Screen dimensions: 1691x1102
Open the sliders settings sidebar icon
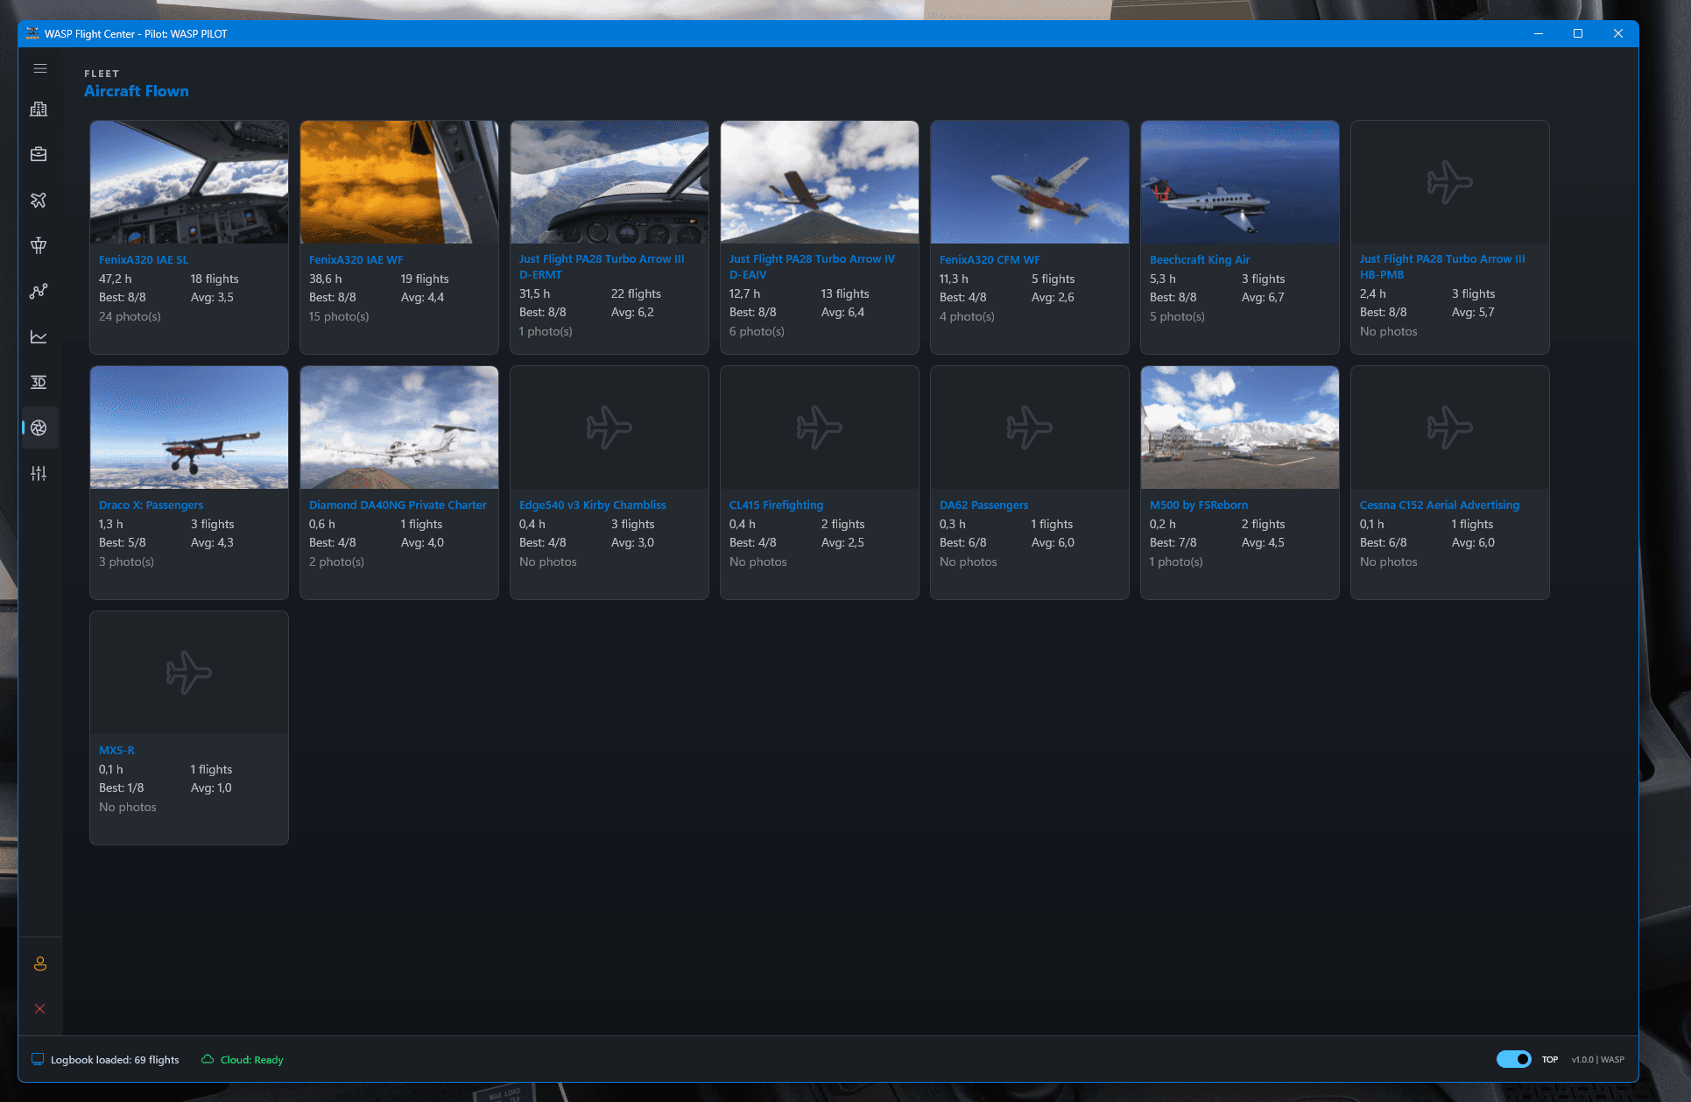(x=39, y=474)
